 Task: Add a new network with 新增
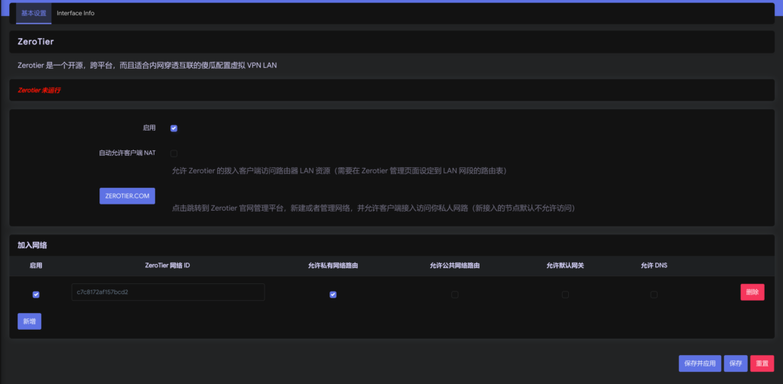coord(30,321)
